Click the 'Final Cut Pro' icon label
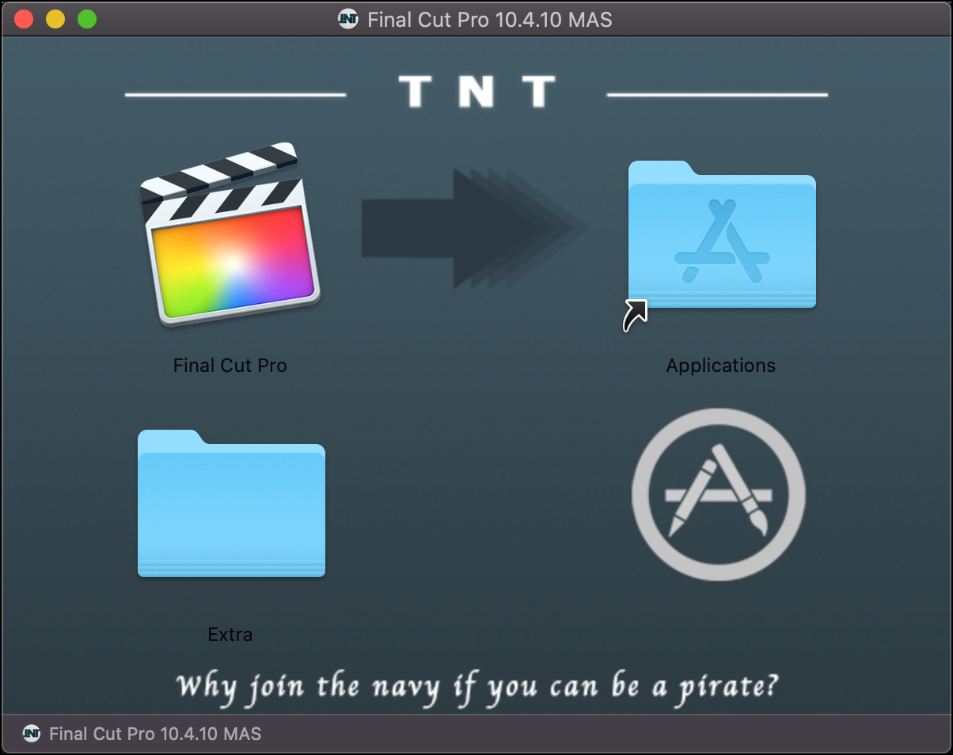 [230, 366]
